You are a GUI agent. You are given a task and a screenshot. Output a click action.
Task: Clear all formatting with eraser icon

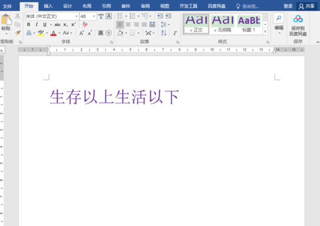85,25
